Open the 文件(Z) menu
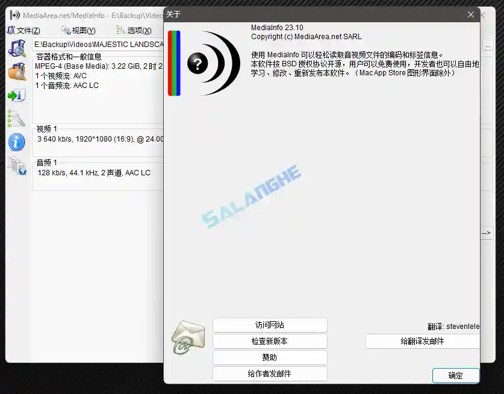The image size is (504, 394). [x=28, y=30]
